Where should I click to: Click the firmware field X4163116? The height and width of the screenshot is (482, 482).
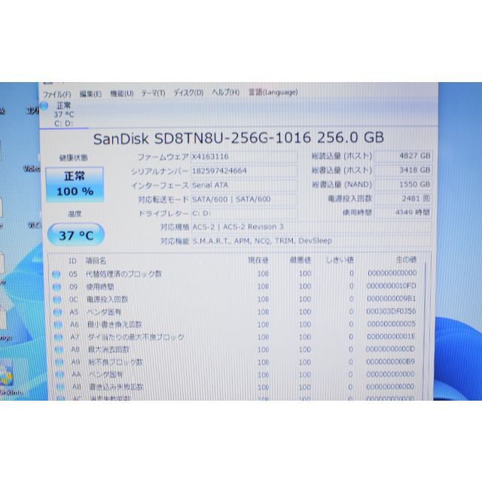click(x=244, y=157)
